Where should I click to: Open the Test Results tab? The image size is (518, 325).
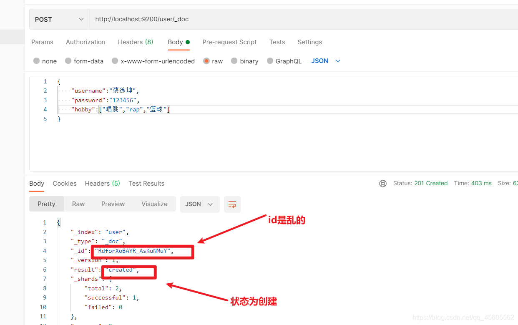[x=146, y=184]
